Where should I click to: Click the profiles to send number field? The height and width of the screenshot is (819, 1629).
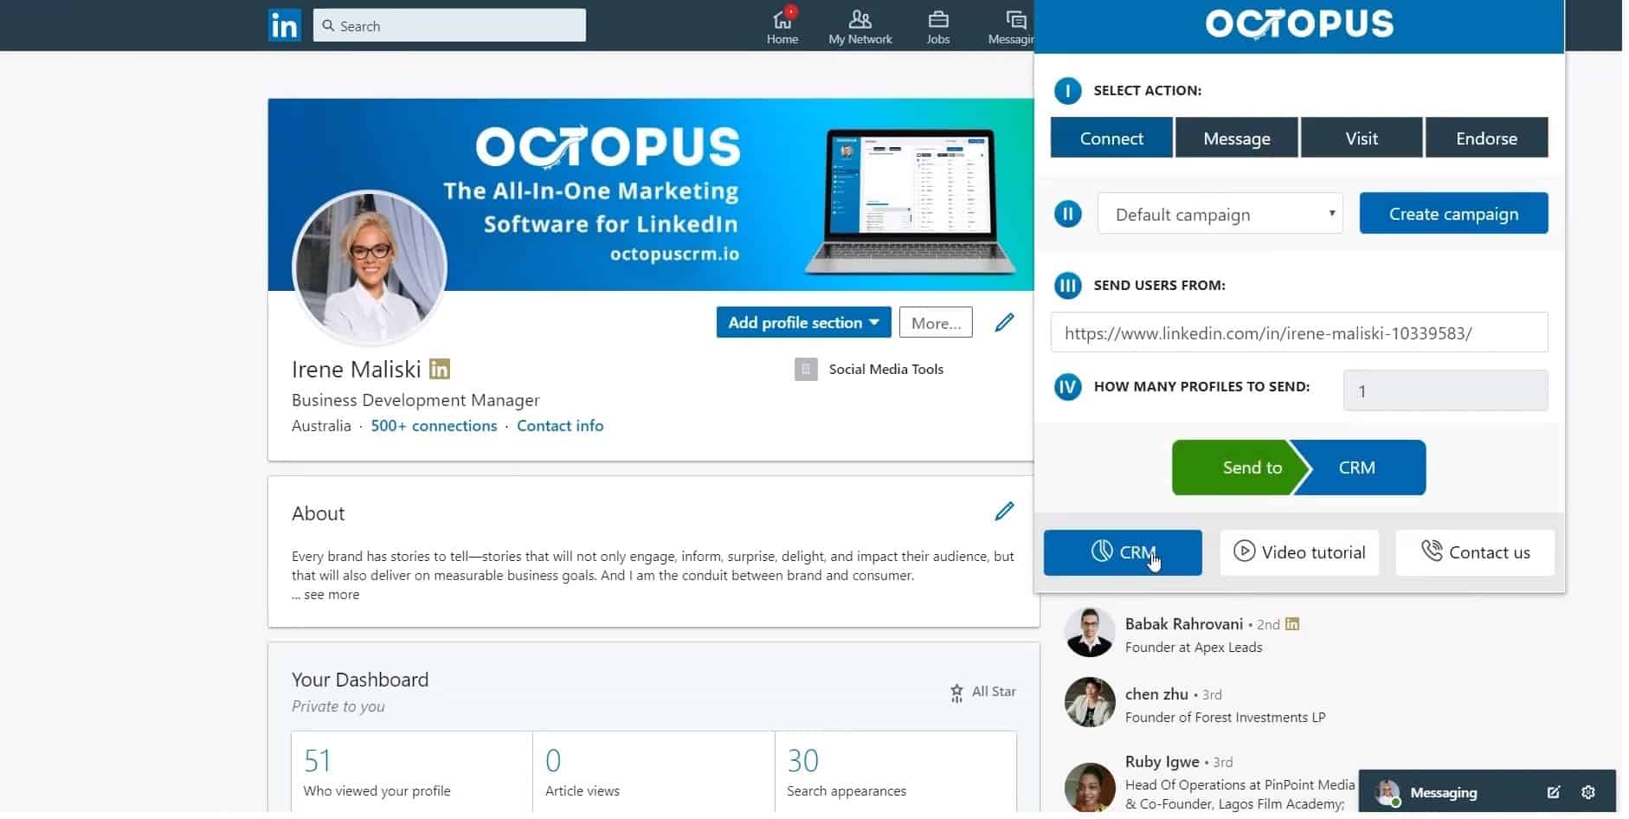point(1446,391)
